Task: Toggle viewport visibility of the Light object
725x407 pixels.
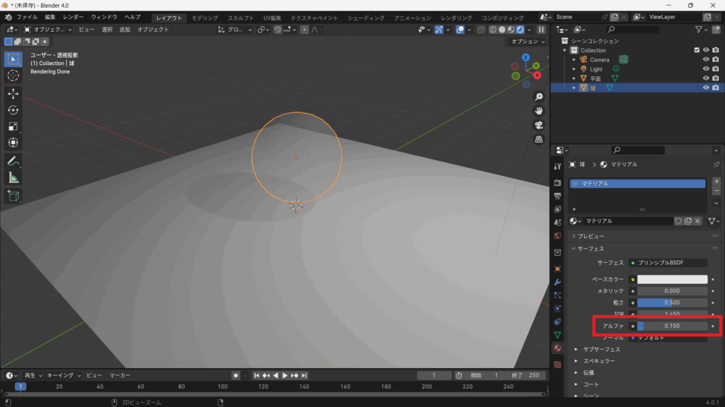Action: pos(706,69)
